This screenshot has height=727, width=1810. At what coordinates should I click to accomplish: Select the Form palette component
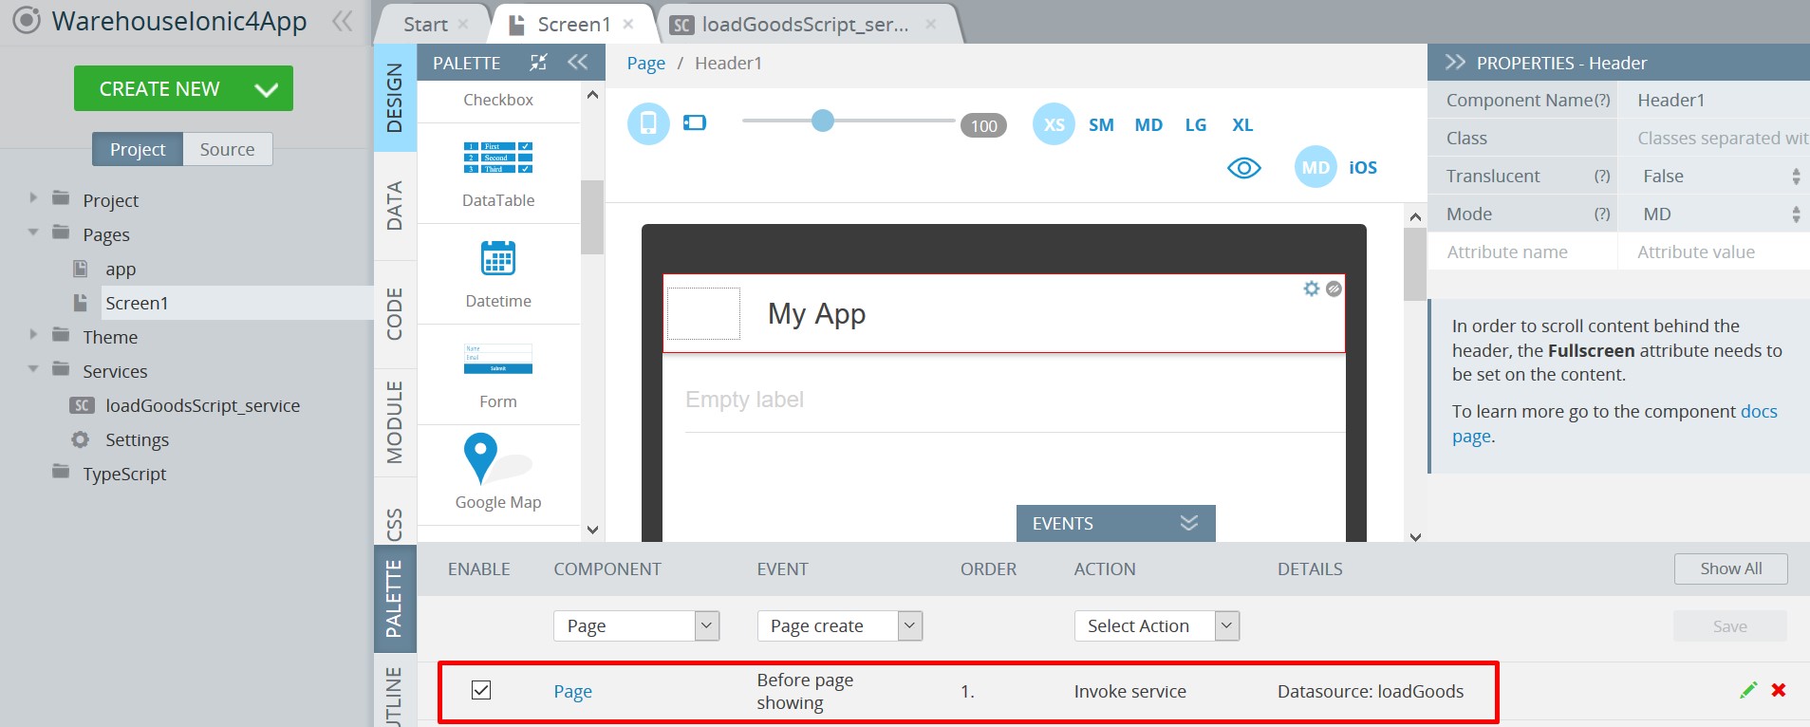[498, 376]
